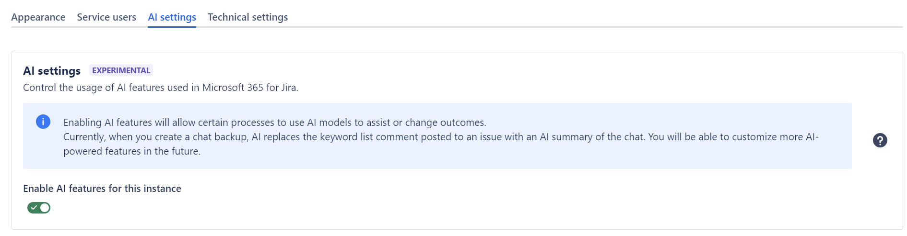Click the checkmark inside the green toggle

pos(34,208)
